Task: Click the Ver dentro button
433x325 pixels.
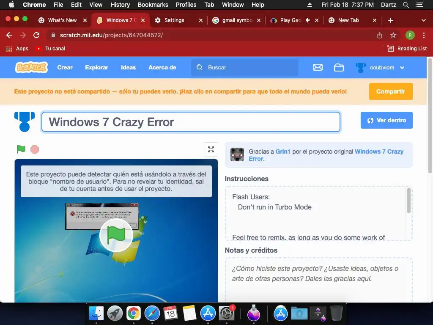Action: (x=386, y=120)
